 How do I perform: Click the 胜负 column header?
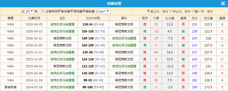pyautogui.click(x=145, y=18)
